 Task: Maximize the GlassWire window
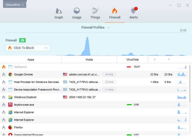[179, 5]
